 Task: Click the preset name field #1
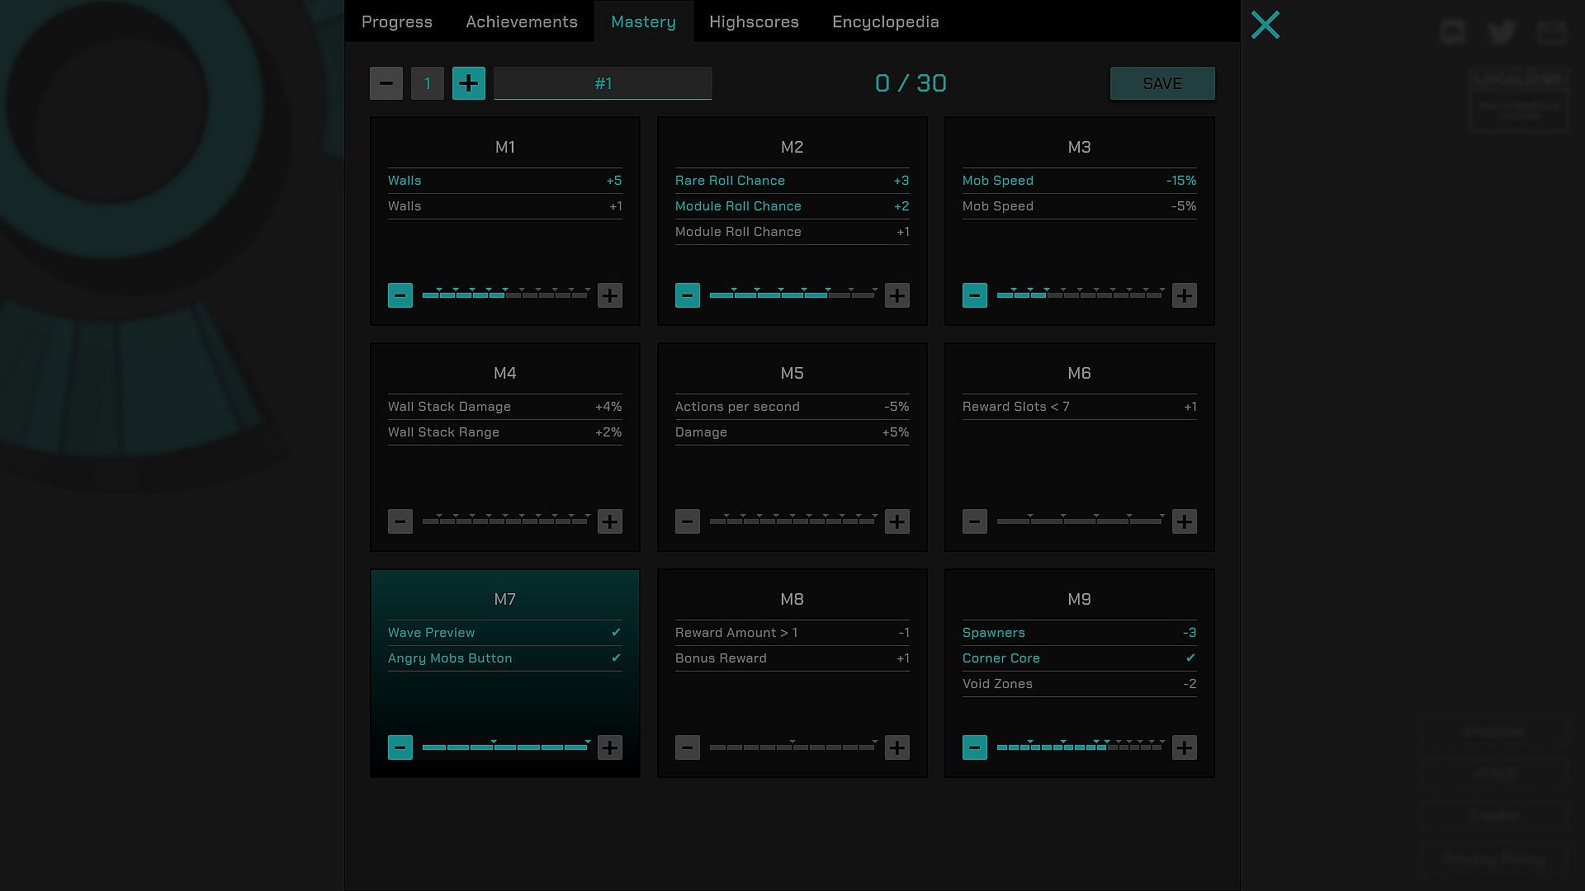click(x=603, y=83)
